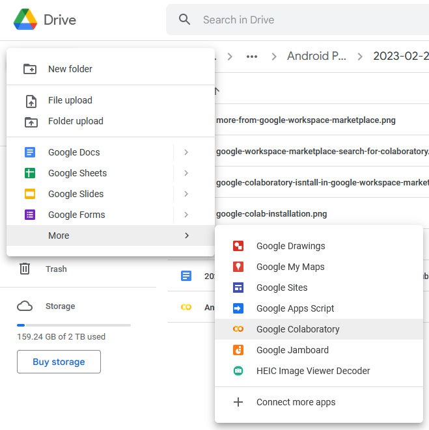Image resolution: width=429 pixels, height=430 pixels.
Task: Click the Google Apps Script icon
Action: coord(238,308)
